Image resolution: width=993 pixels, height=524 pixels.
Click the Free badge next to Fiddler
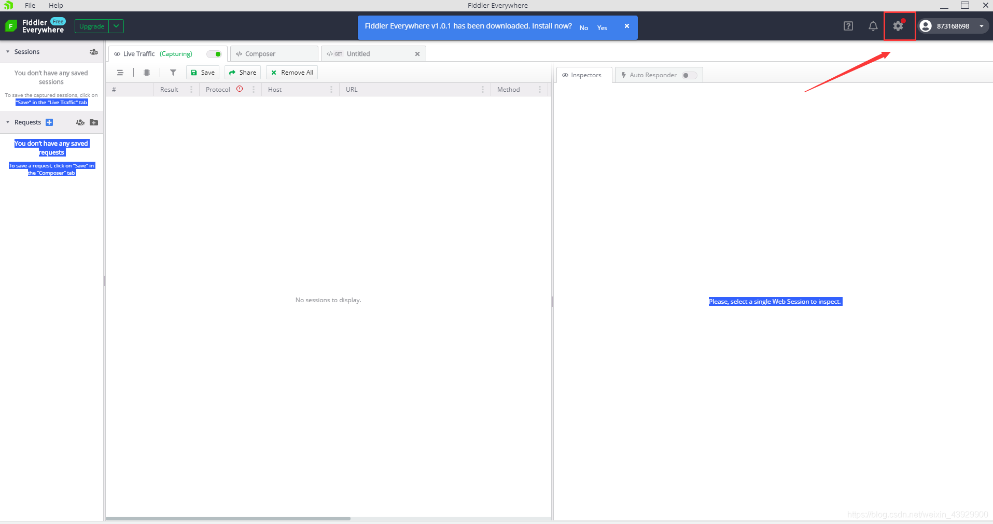click(58, 22)
